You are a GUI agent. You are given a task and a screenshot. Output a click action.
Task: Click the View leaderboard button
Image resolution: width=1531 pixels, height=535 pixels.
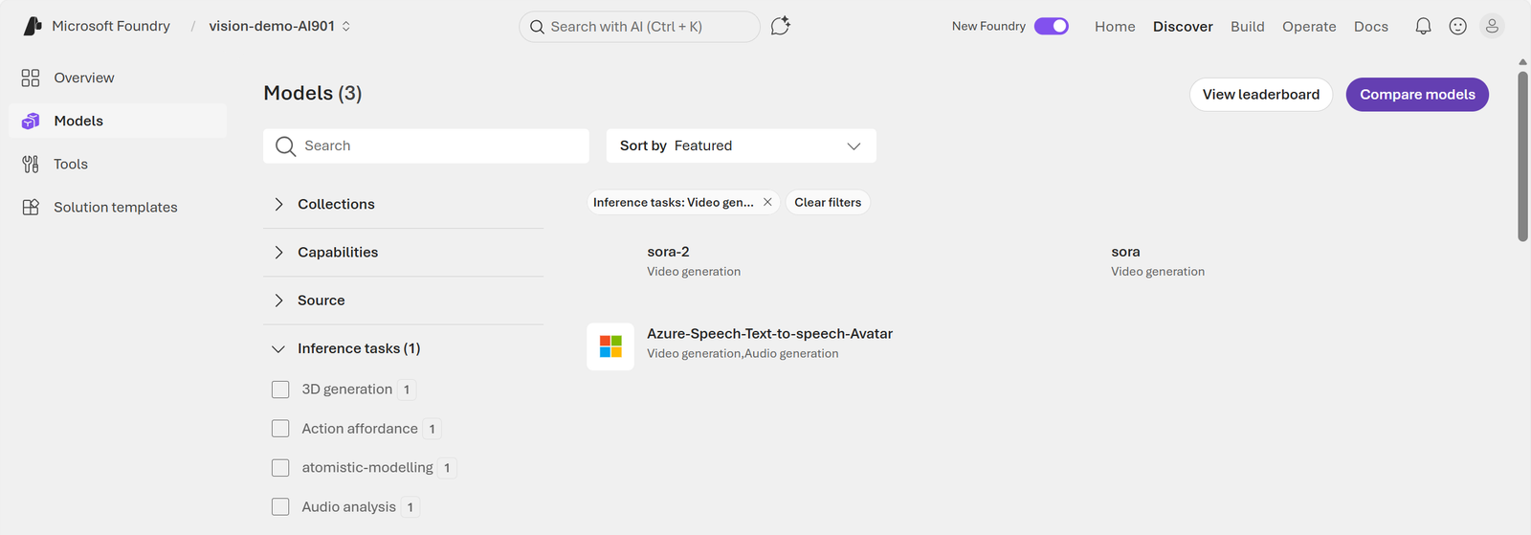pos(1260,95)
